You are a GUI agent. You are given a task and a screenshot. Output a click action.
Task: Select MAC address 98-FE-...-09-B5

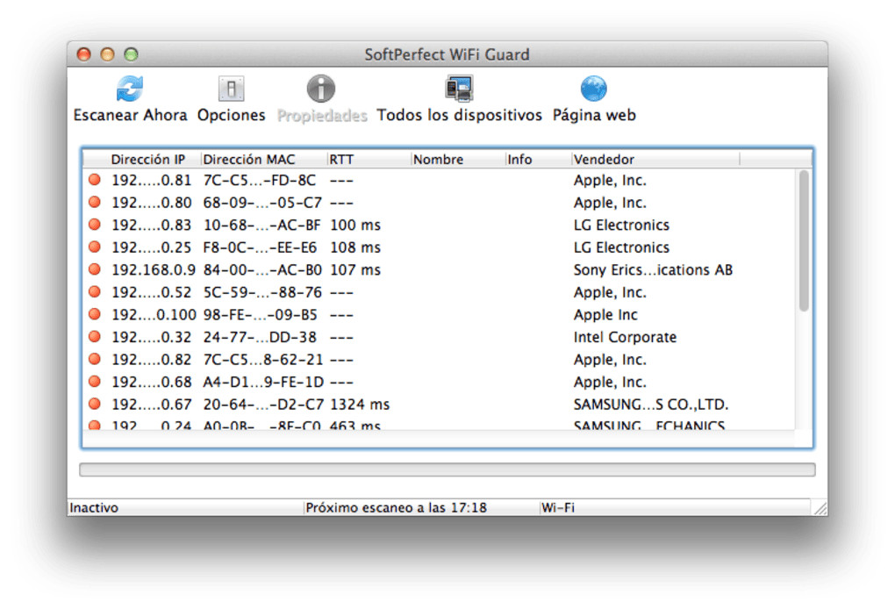(x=261, y=314)
